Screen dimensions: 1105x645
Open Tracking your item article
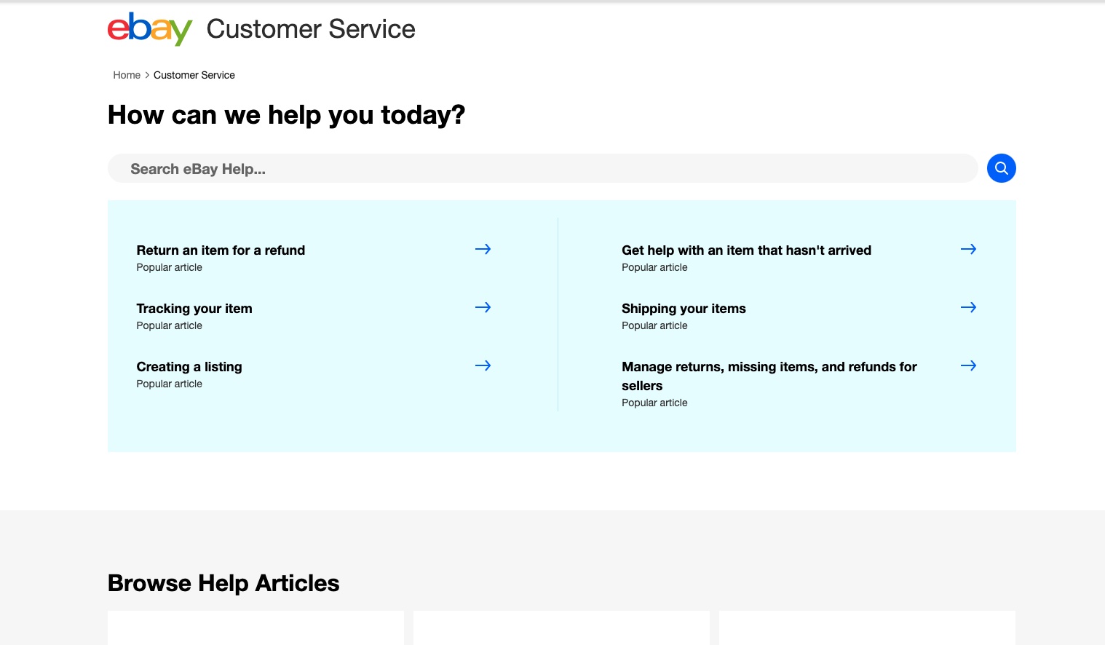pos(194,309)
